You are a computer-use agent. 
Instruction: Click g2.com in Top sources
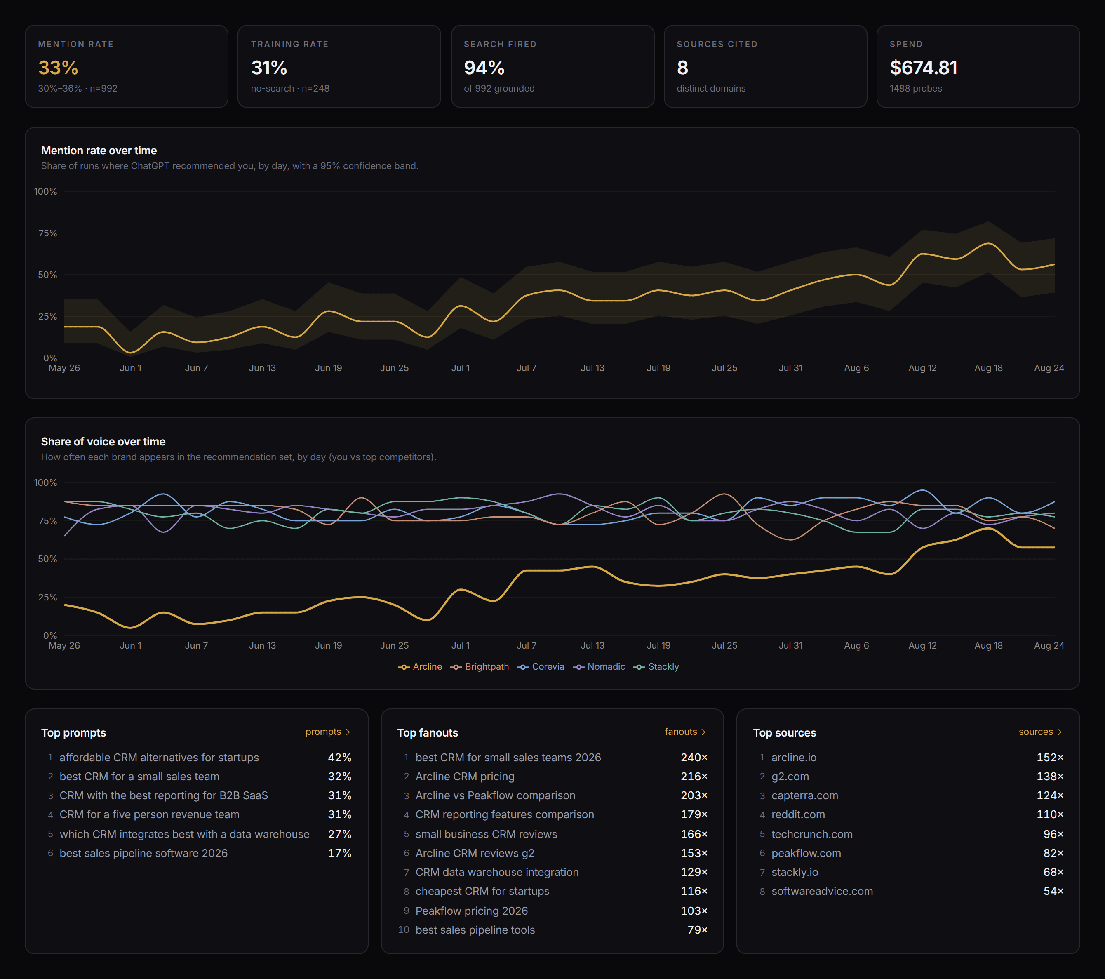click(790, 776)
